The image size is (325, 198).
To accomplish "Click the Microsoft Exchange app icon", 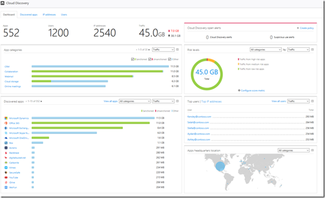I will click(6, 128).
